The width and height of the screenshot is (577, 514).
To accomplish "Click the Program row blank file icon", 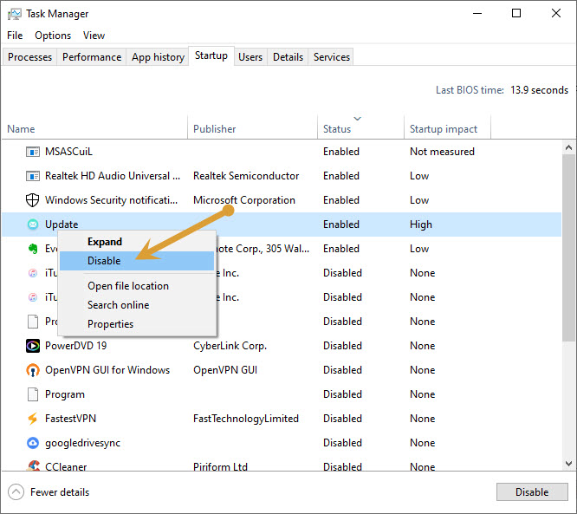I will click(x=33, y=394).
